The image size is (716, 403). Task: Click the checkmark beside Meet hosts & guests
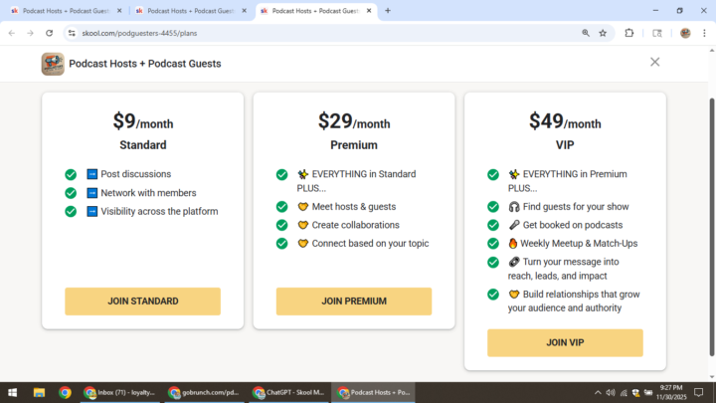tap(281, 207)
